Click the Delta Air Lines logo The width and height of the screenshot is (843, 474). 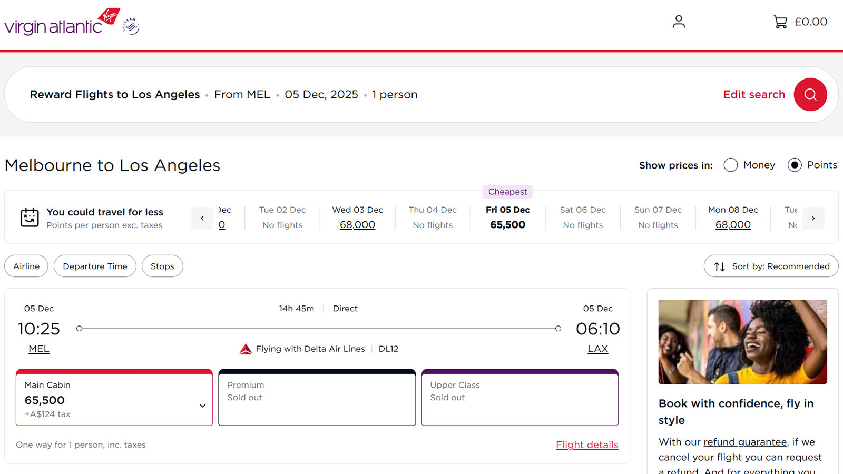(246, 349)
